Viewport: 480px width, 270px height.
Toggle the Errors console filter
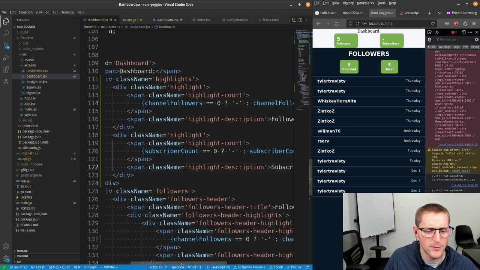(x=432, y=47)
